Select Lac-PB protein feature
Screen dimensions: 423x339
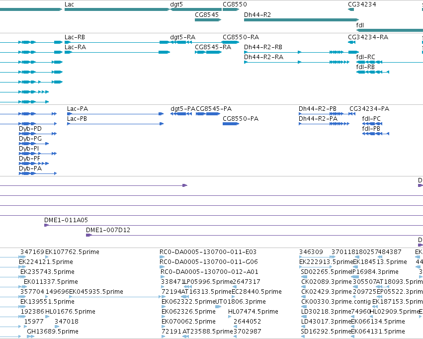click(x=115, y=124)
